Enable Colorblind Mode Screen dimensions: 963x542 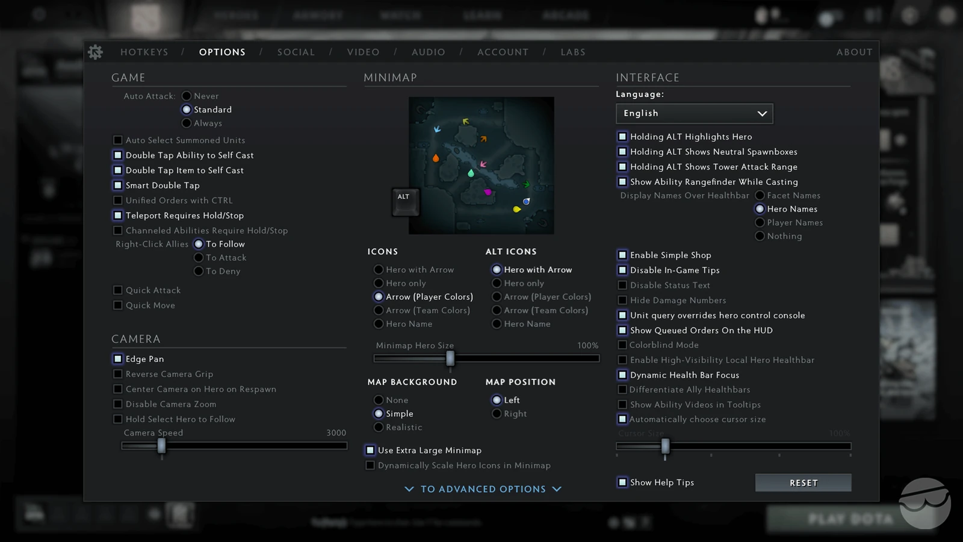(x=622, y=345)
